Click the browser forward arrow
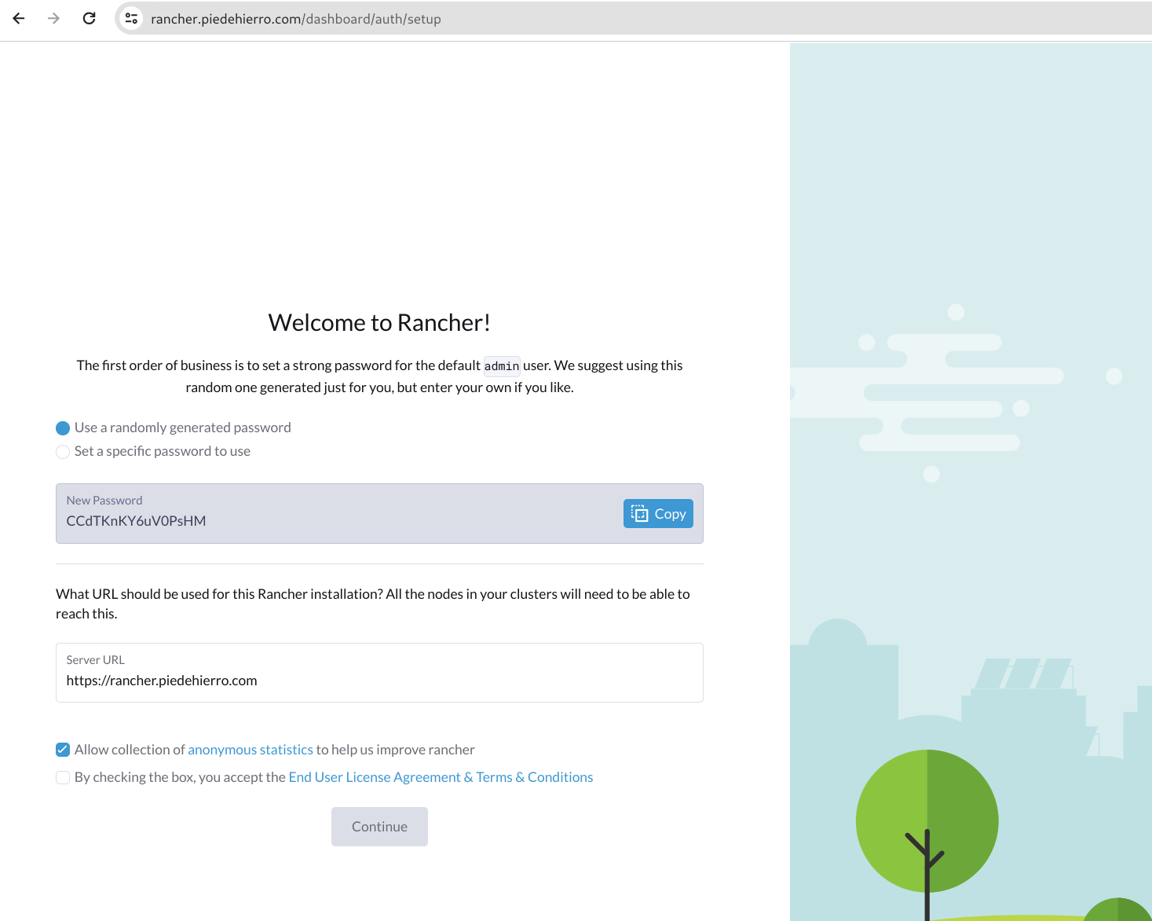This screenshot has height=921, width=1152. coord(53,18)
